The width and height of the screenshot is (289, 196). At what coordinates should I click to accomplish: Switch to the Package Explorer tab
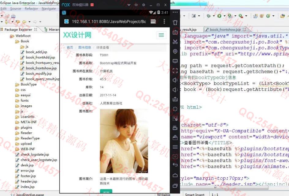pyautogui.click(x=18, y=29)
